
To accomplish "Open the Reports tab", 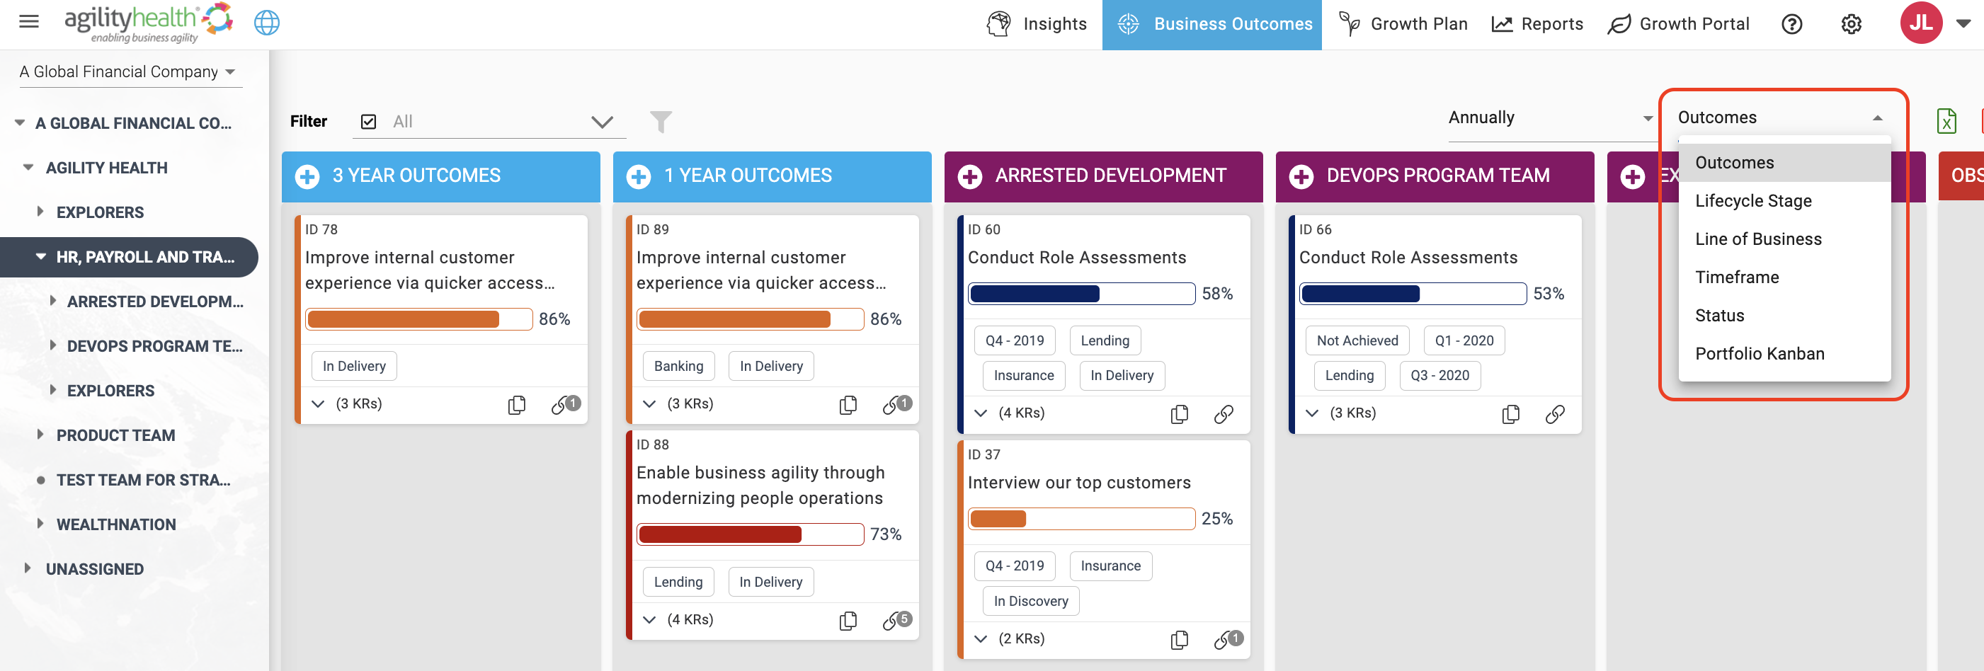I will [1537, 24].
